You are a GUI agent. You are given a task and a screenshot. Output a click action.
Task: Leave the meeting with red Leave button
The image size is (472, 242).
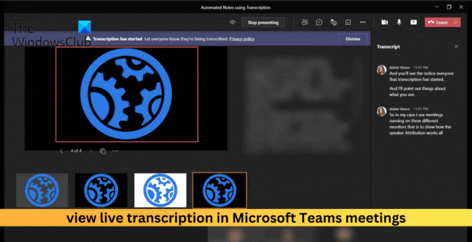point(438,22)
